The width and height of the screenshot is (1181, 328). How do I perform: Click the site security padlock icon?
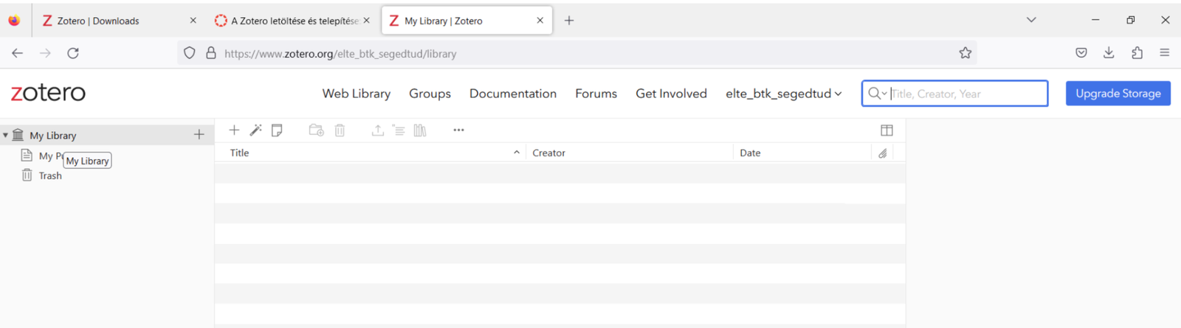pyautogui.click(x=210, y=53)
